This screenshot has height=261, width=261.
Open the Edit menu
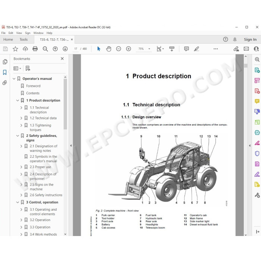pyautogui.click(x=11, y=33)
